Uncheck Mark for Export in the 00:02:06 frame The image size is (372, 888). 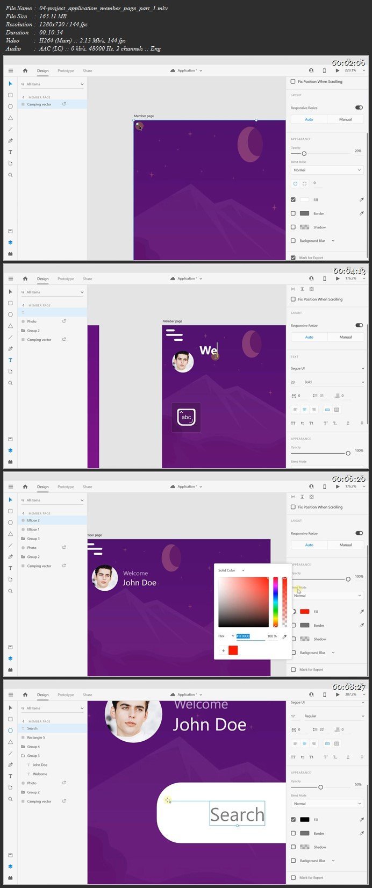[293, 257]
